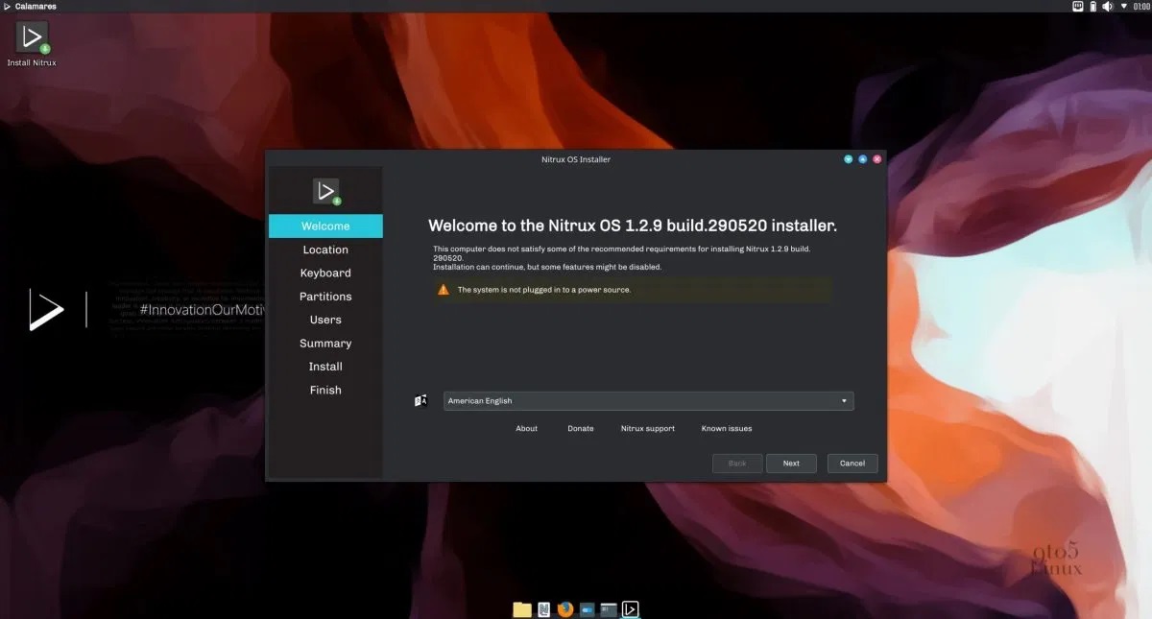1152x619 pixels.
Task: Open the About link
Action: tap(526, 429)
